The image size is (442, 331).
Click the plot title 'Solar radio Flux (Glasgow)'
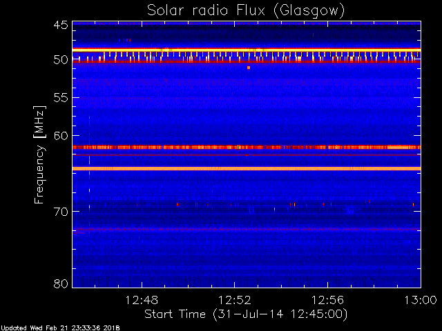(246, 11)
